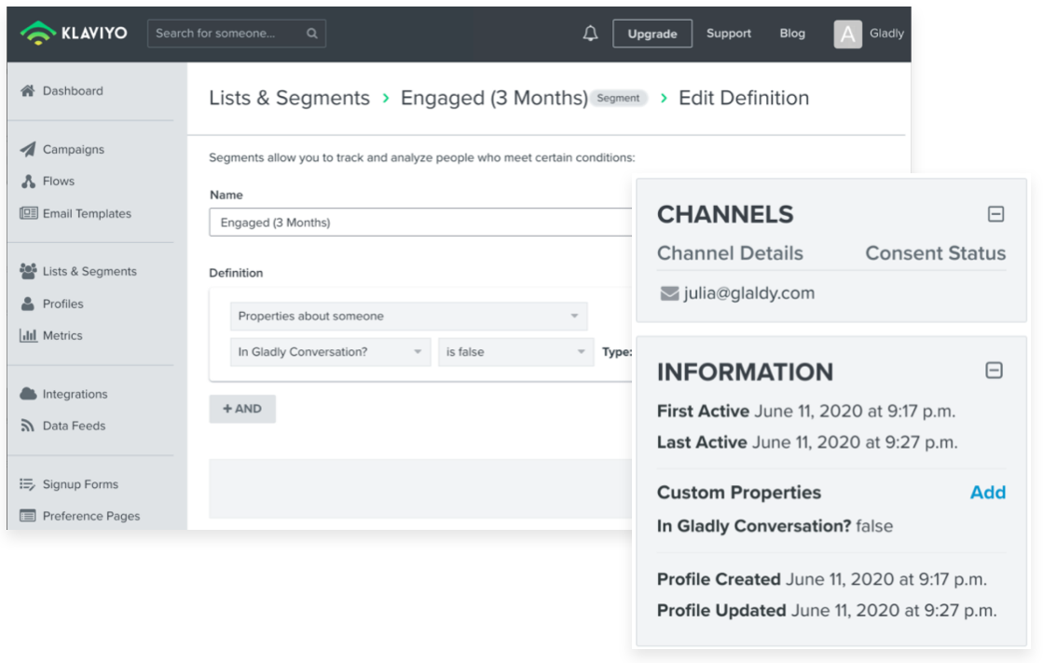The image size is (1043, 663).
Task: Click the Data Feeds RSS icon
Action: click(27, 426)
